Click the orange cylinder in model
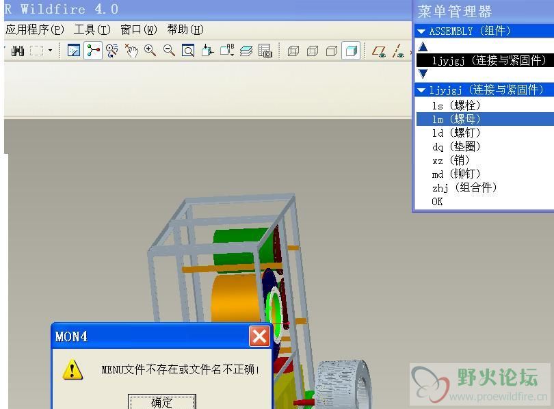The width and height of the screenshot is (554, 409). pyautogui.click(x=235, y=298)
